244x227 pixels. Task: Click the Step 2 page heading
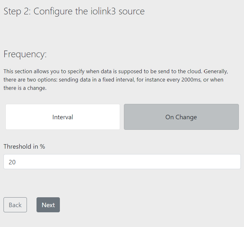click(x=74, y=12)
